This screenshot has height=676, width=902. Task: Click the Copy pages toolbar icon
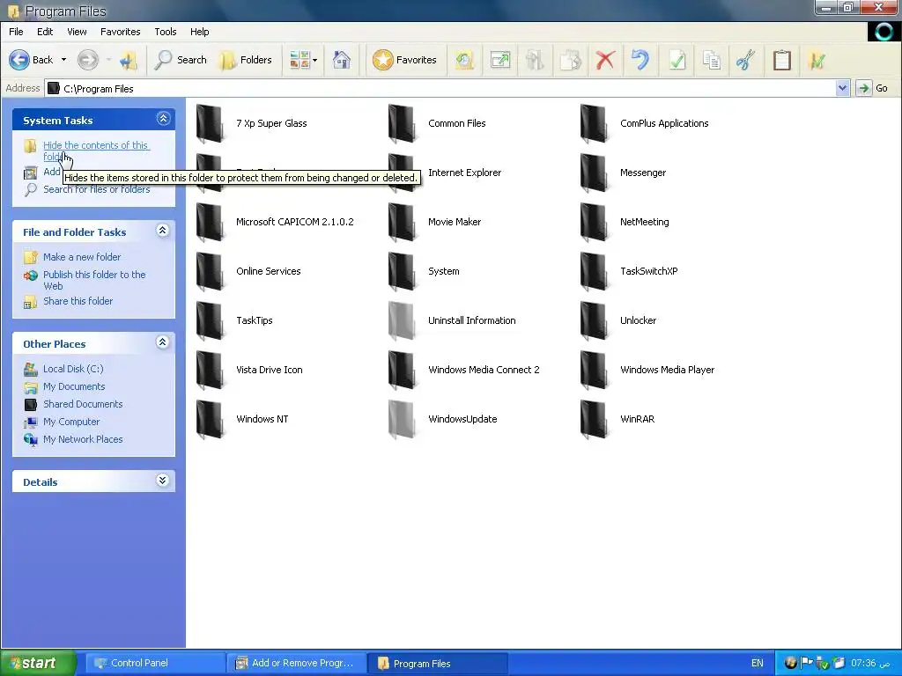712,60
